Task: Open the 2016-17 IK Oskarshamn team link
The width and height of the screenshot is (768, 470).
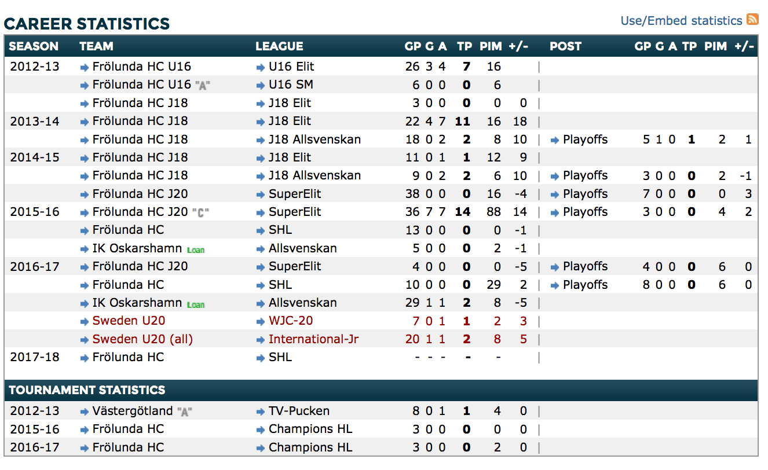Action: [x=137, y=303]
